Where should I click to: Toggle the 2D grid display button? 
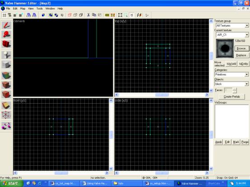click(5, 15)
